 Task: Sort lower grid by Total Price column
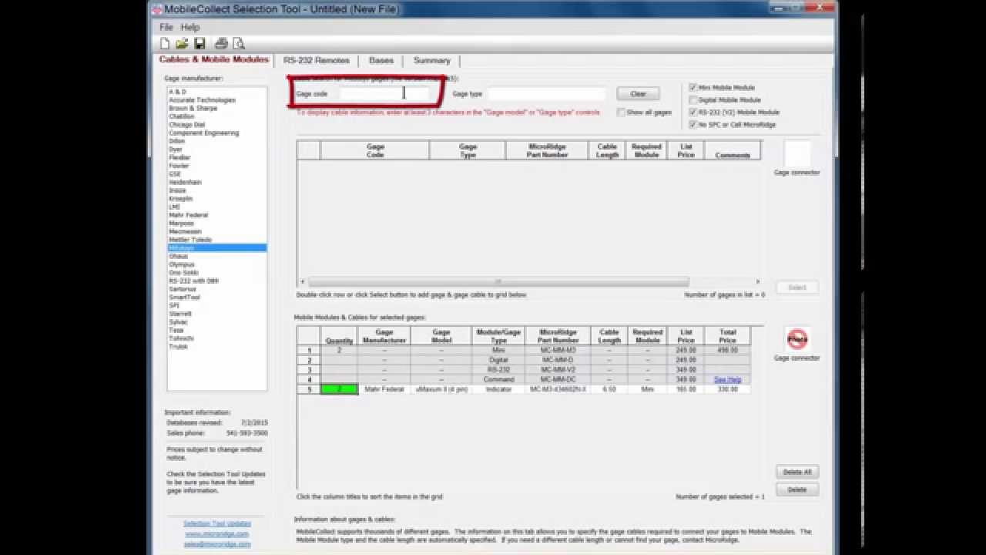pyautogui.click(x=727, y=336)
